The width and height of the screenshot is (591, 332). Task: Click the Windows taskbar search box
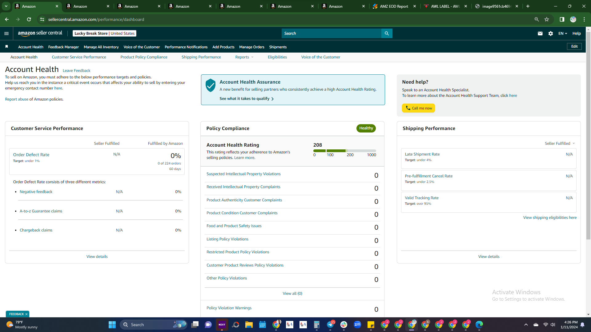click(154, 325)
